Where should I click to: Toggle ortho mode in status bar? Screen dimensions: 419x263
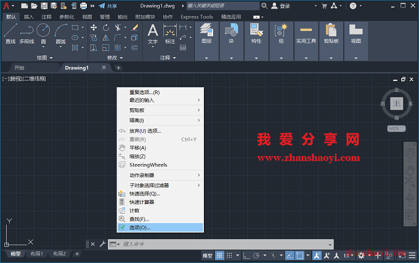[246, 256]
